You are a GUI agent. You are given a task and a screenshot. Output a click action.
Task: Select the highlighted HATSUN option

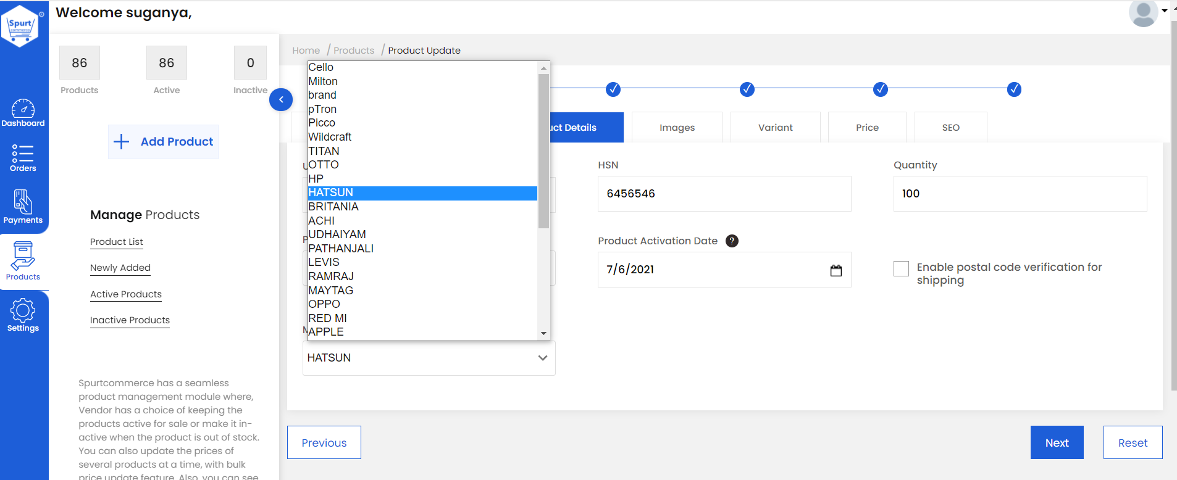click(x=422, y=193)
